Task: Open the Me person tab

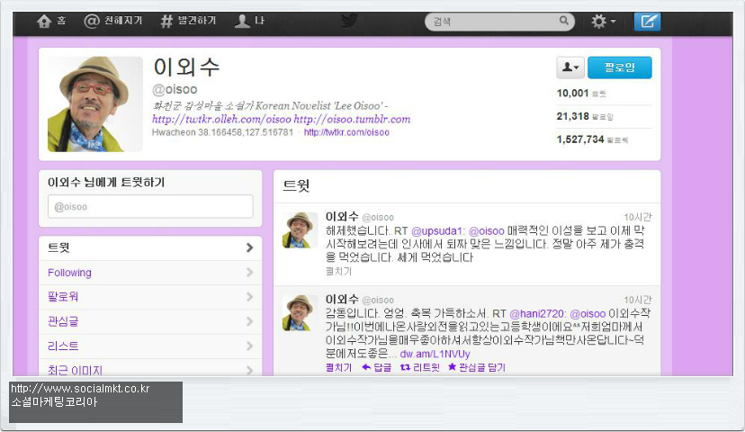Action: [249, 21]
